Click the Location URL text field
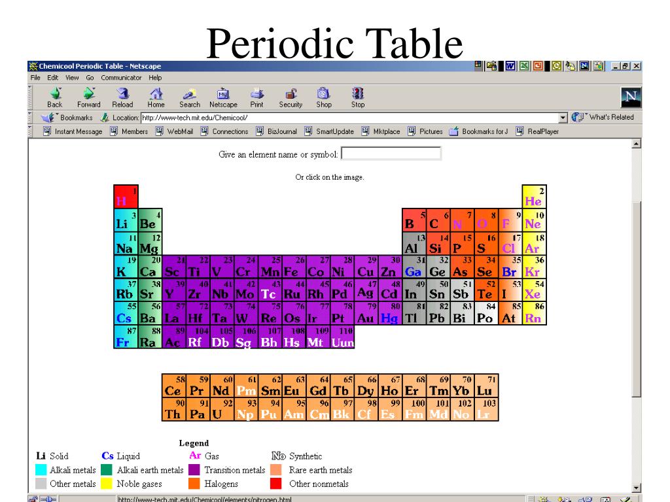Viewport: 670px width, 502px height. pyautogui.click(x=349, y=118)
